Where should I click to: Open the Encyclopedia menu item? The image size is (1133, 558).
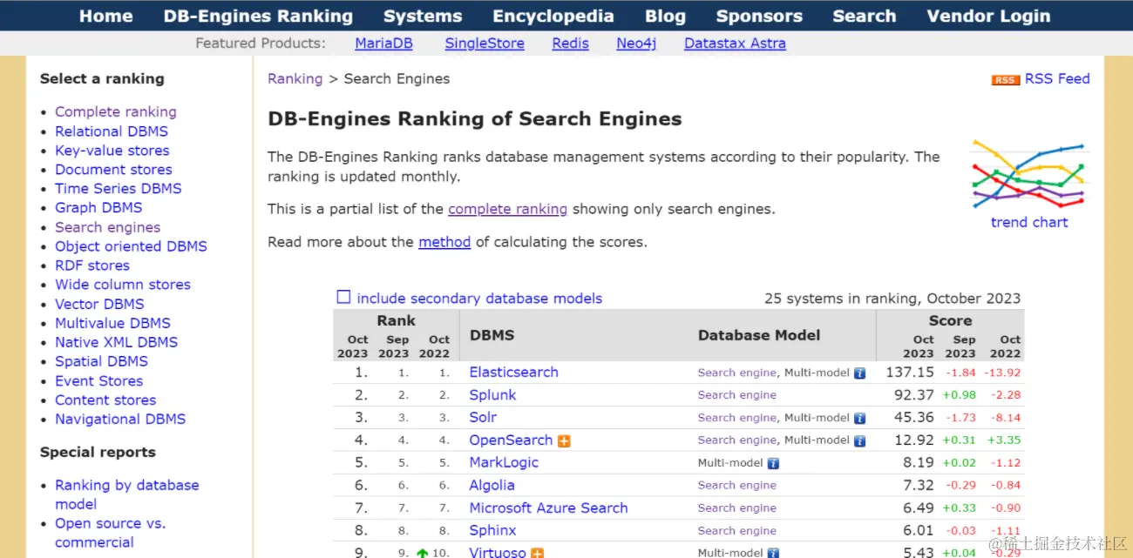553,16
